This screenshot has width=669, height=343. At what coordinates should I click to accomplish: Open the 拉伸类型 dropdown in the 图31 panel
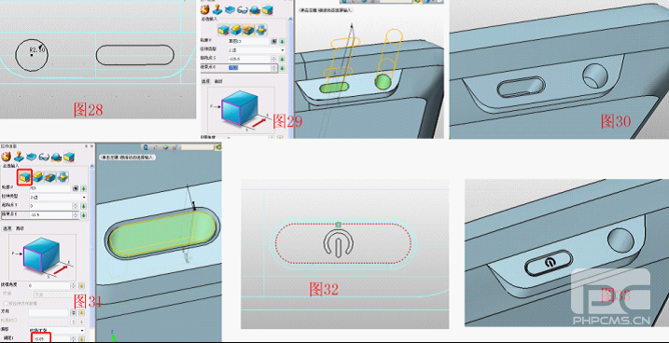(58, 198)
